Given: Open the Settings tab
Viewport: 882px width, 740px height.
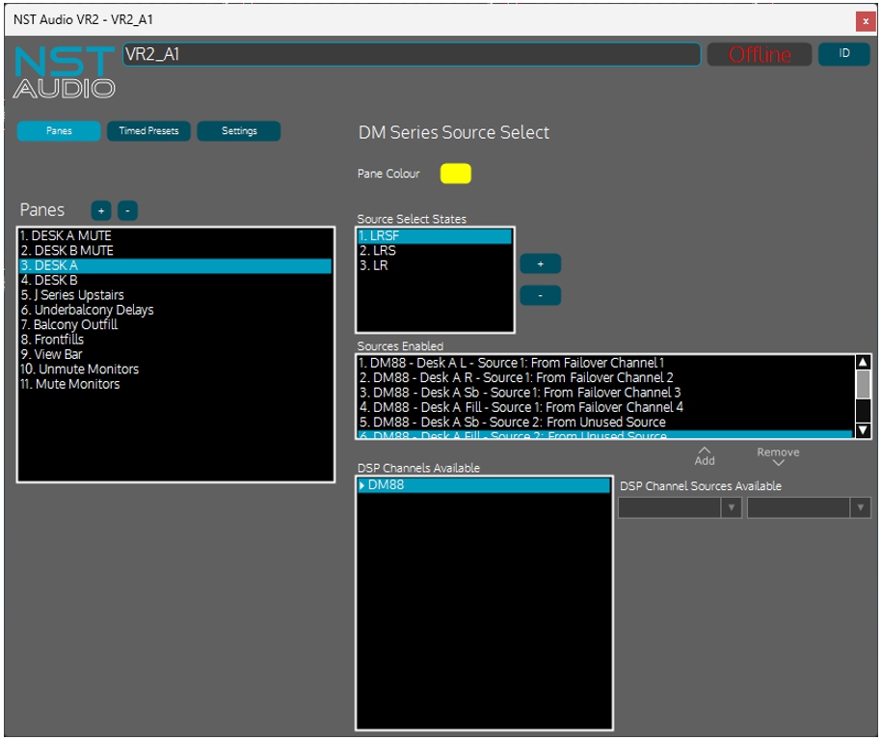Looking at the screenshot, I should tap(239, 131).
